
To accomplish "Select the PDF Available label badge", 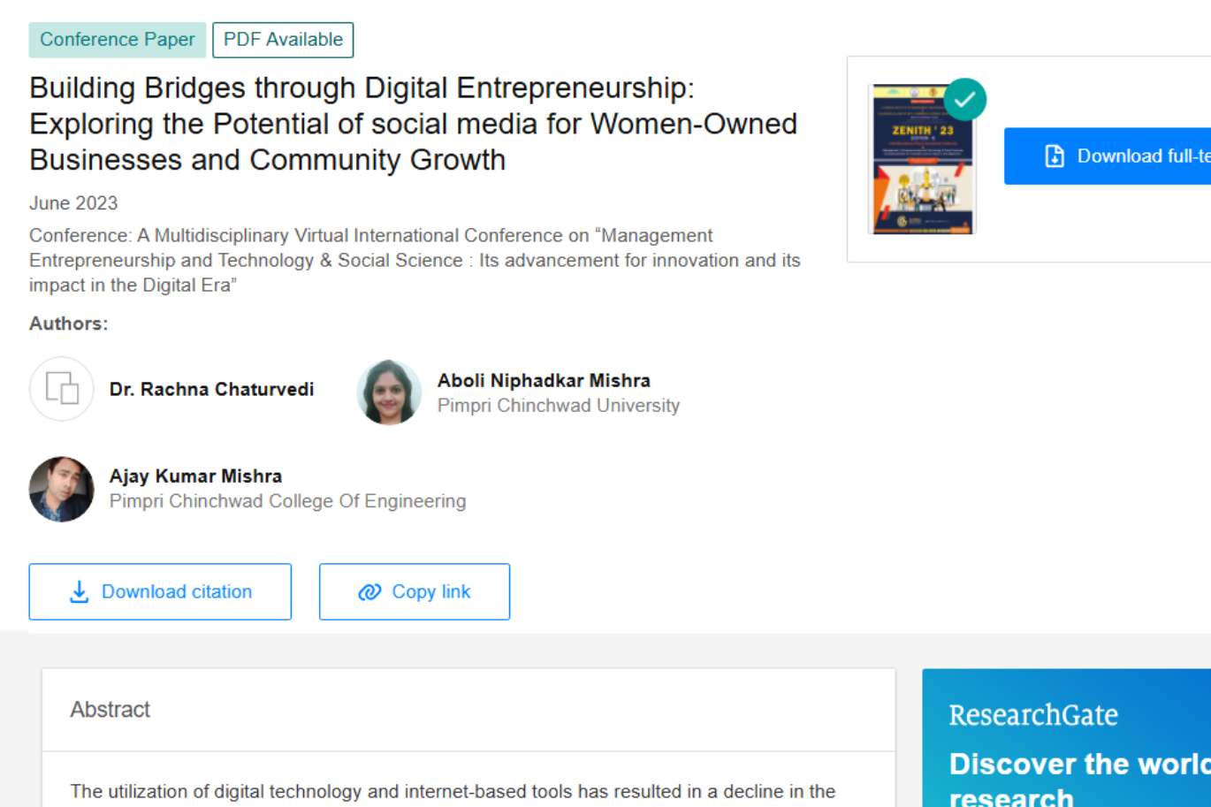I will (283, 39).
